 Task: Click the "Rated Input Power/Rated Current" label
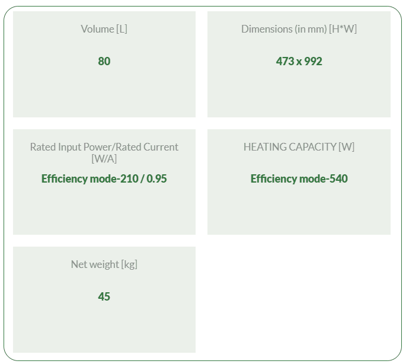coord(104,147)
